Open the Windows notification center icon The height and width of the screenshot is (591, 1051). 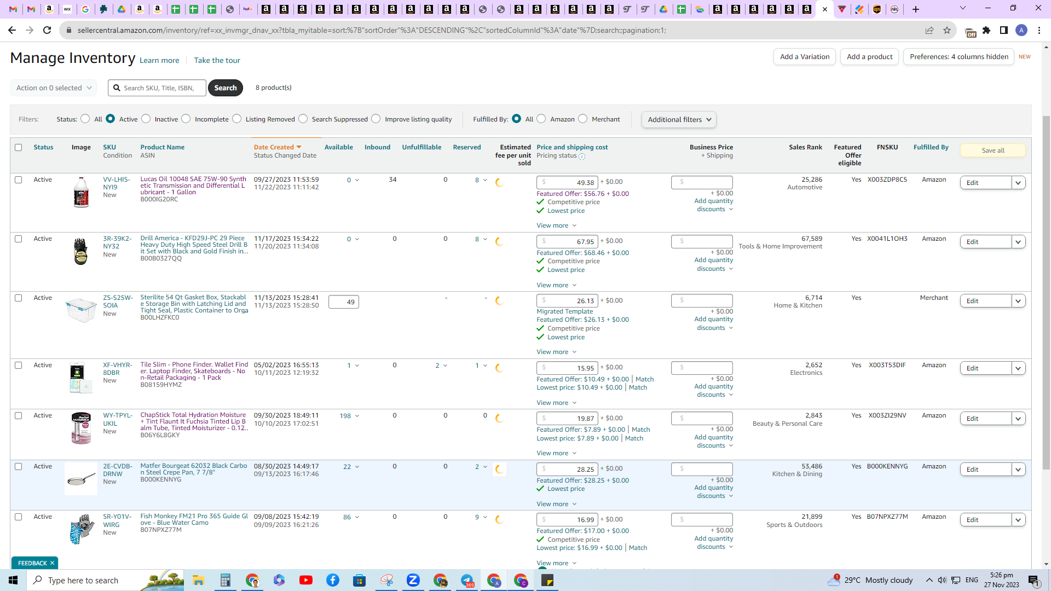click(1034, 581)
